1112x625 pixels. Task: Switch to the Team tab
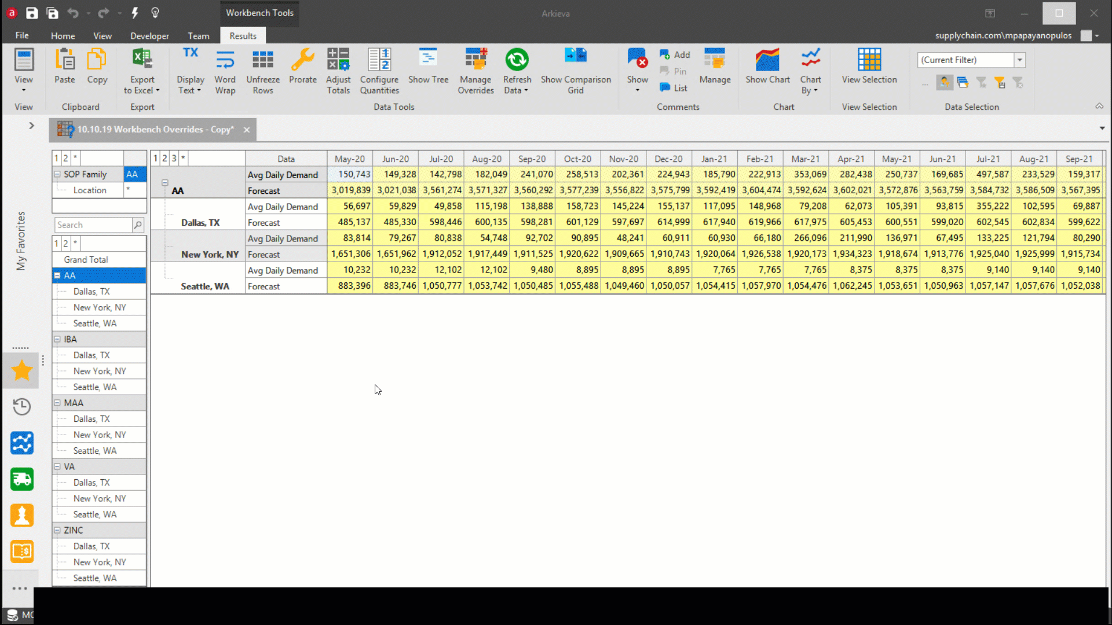coord(199,36)
